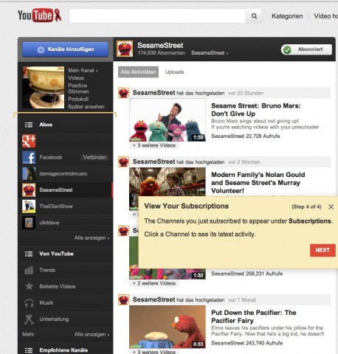Click the green check icon on Abonniert

click(287, 49)
